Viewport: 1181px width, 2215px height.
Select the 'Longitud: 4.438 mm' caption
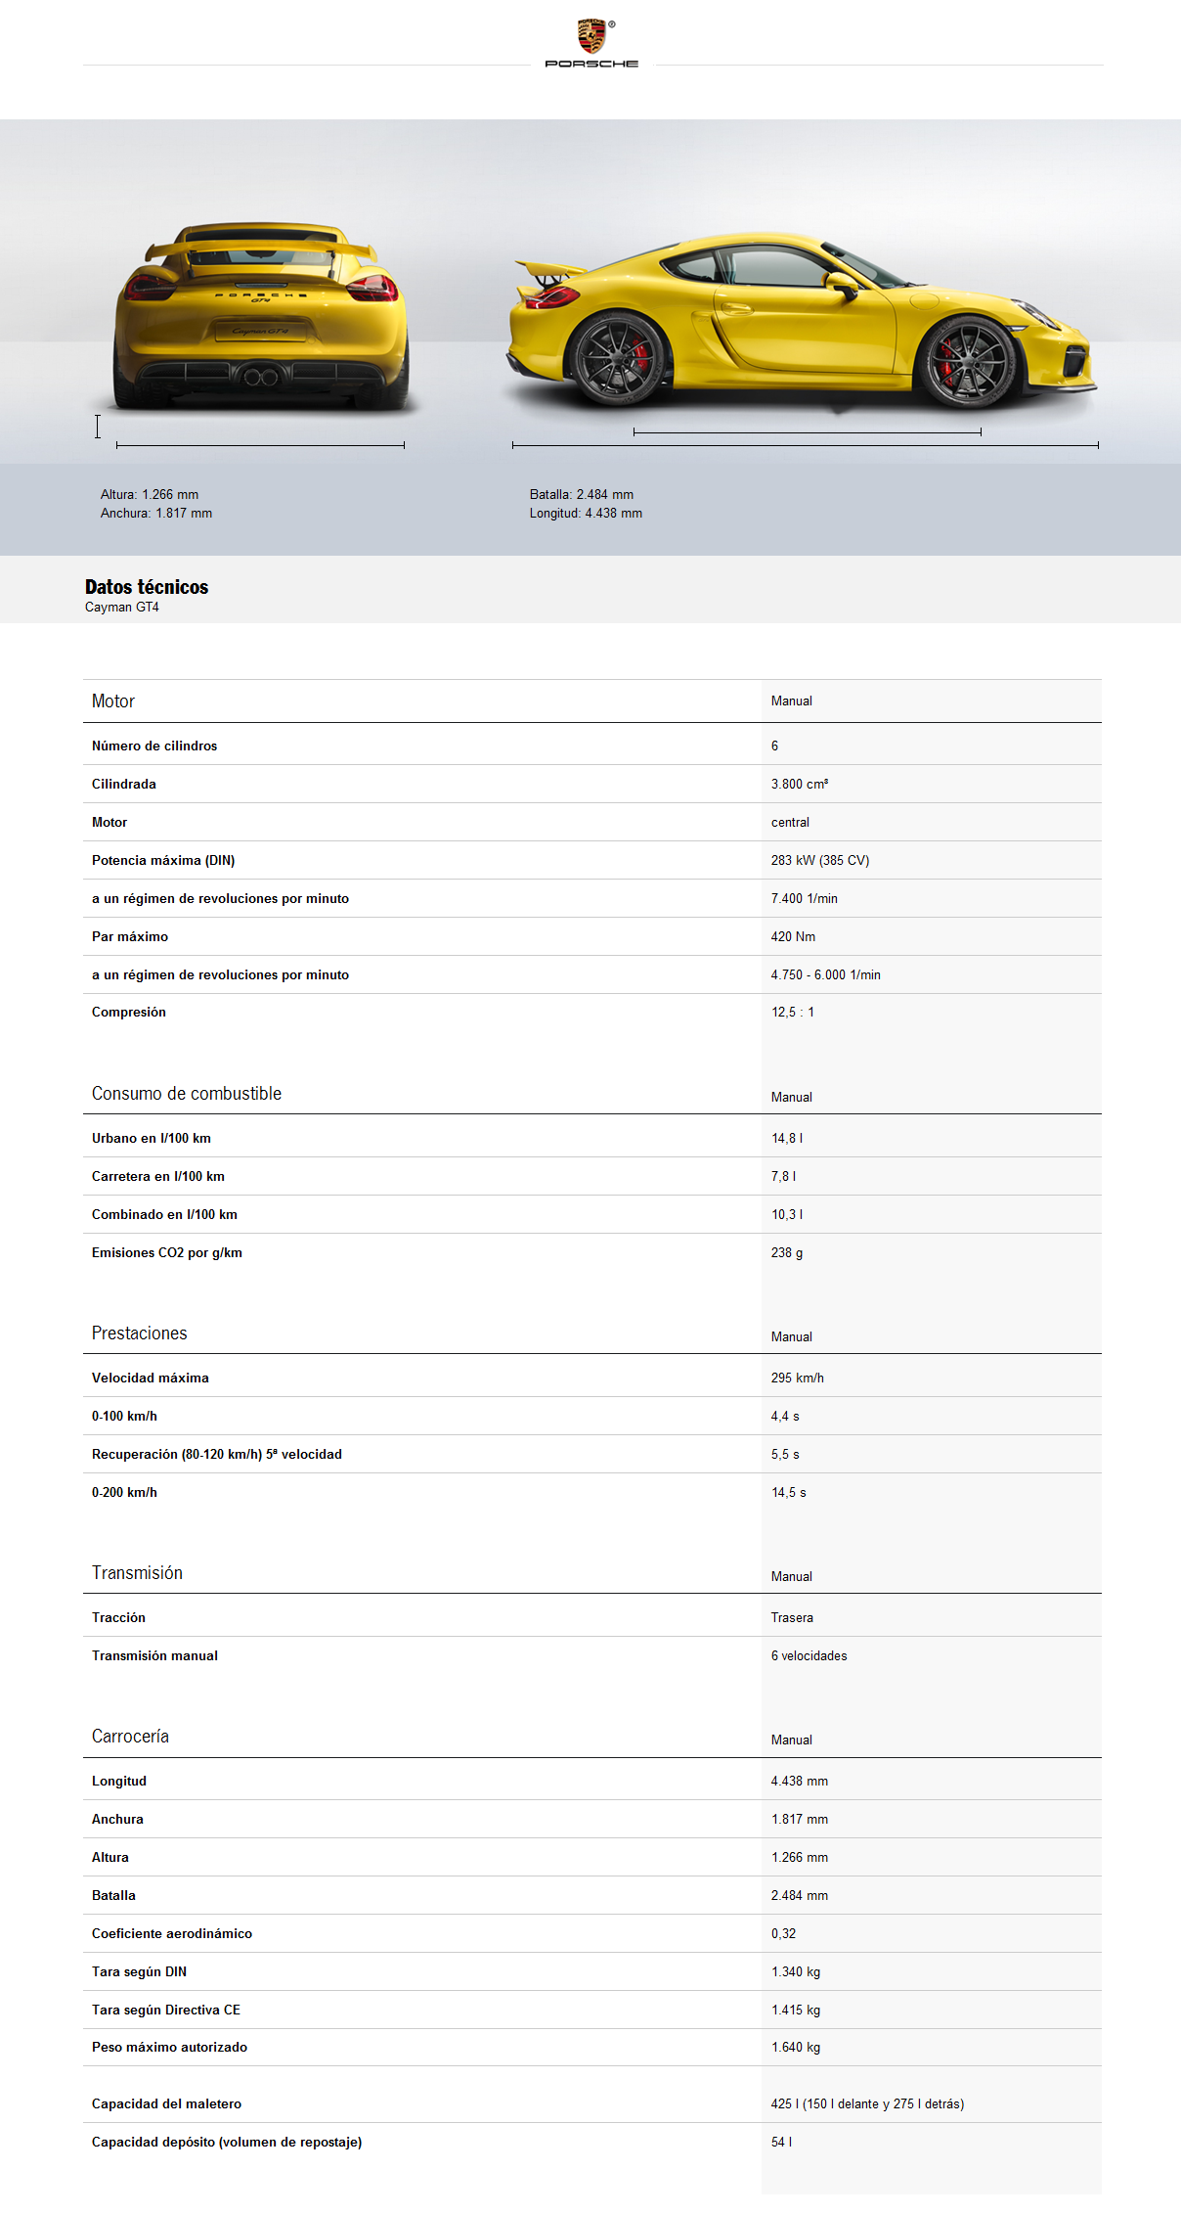pyautogui.click(x=586, y=514)
